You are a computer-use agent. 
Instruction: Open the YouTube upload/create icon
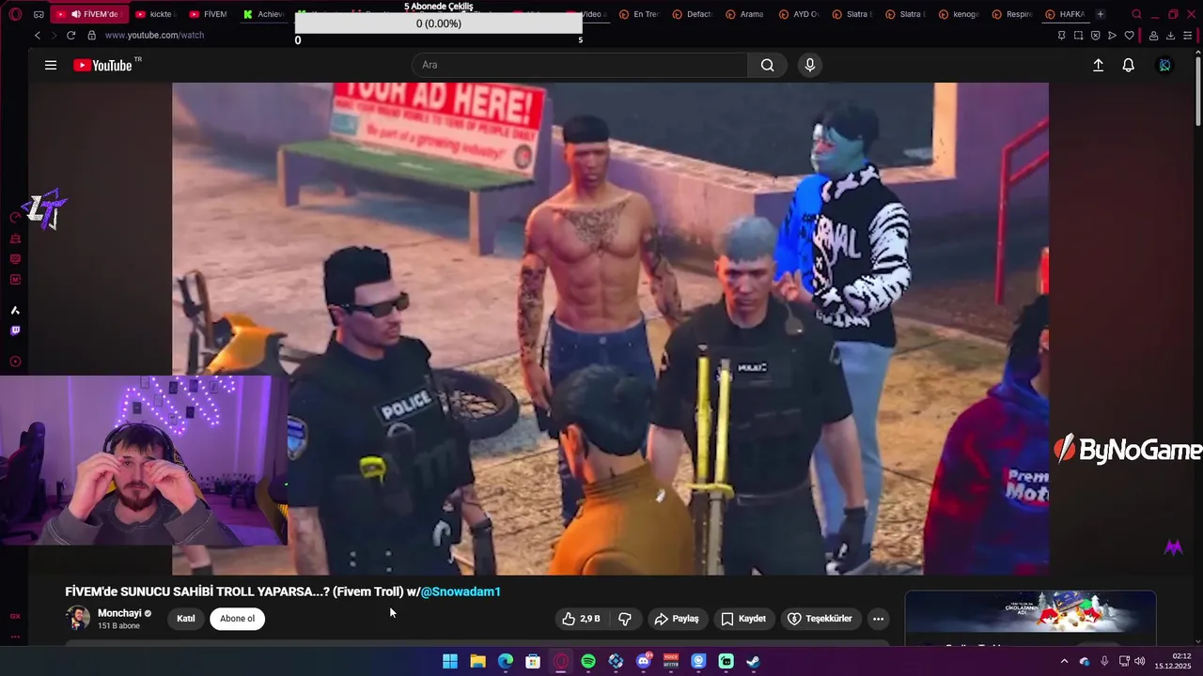(1098, 65)
